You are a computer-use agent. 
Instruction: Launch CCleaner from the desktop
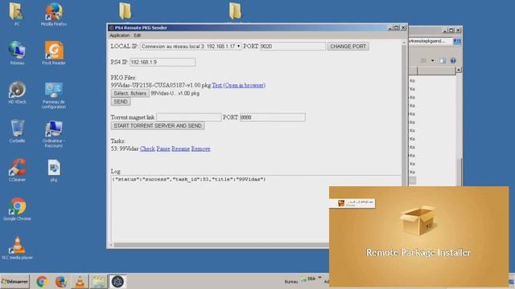point(17,169)
